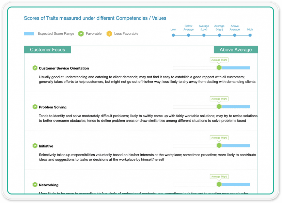
Task: Open the Customer Focus section header
Action: 47,50
